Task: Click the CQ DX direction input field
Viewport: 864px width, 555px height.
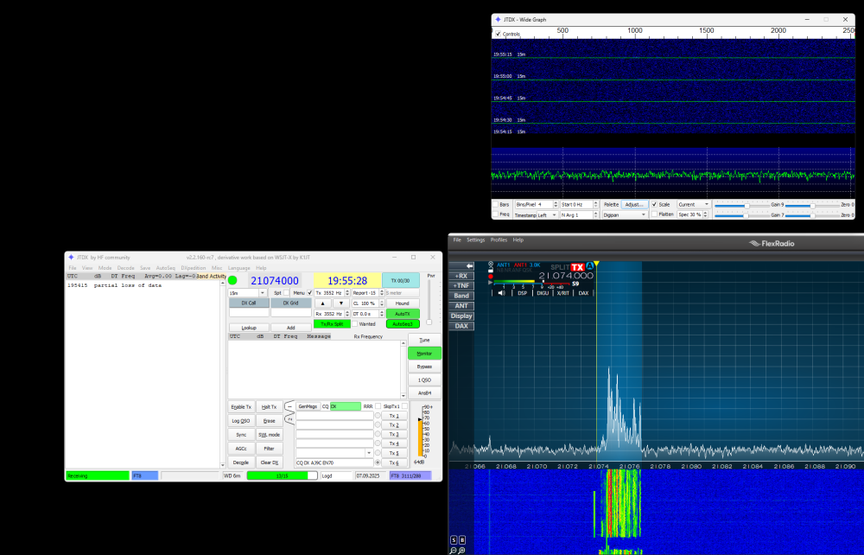Action: point(346,406)
